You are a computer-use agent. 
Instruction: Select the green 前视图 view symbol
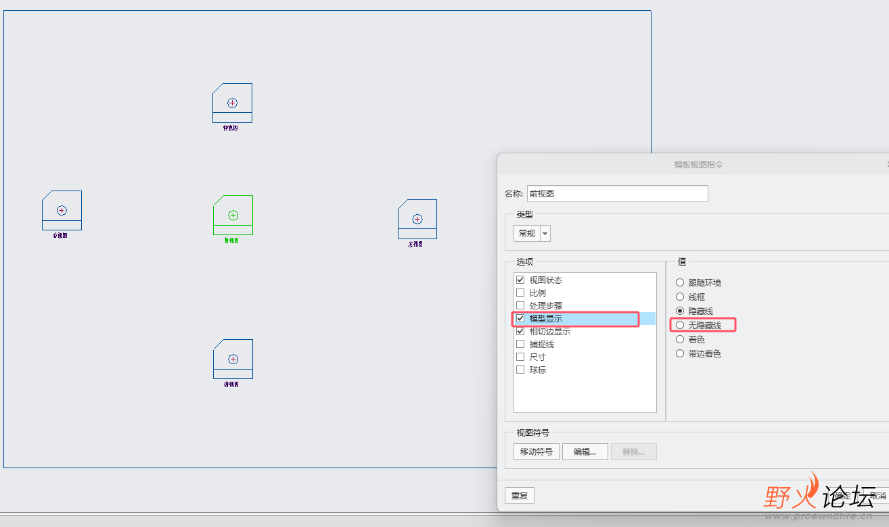coord(233,216)
